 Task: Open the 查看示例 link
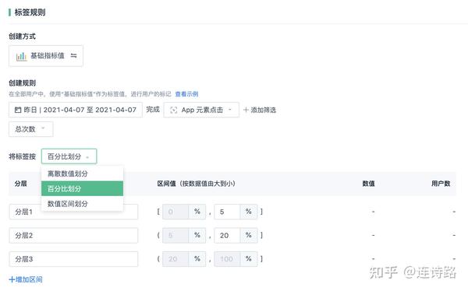(x=186, y=94)
